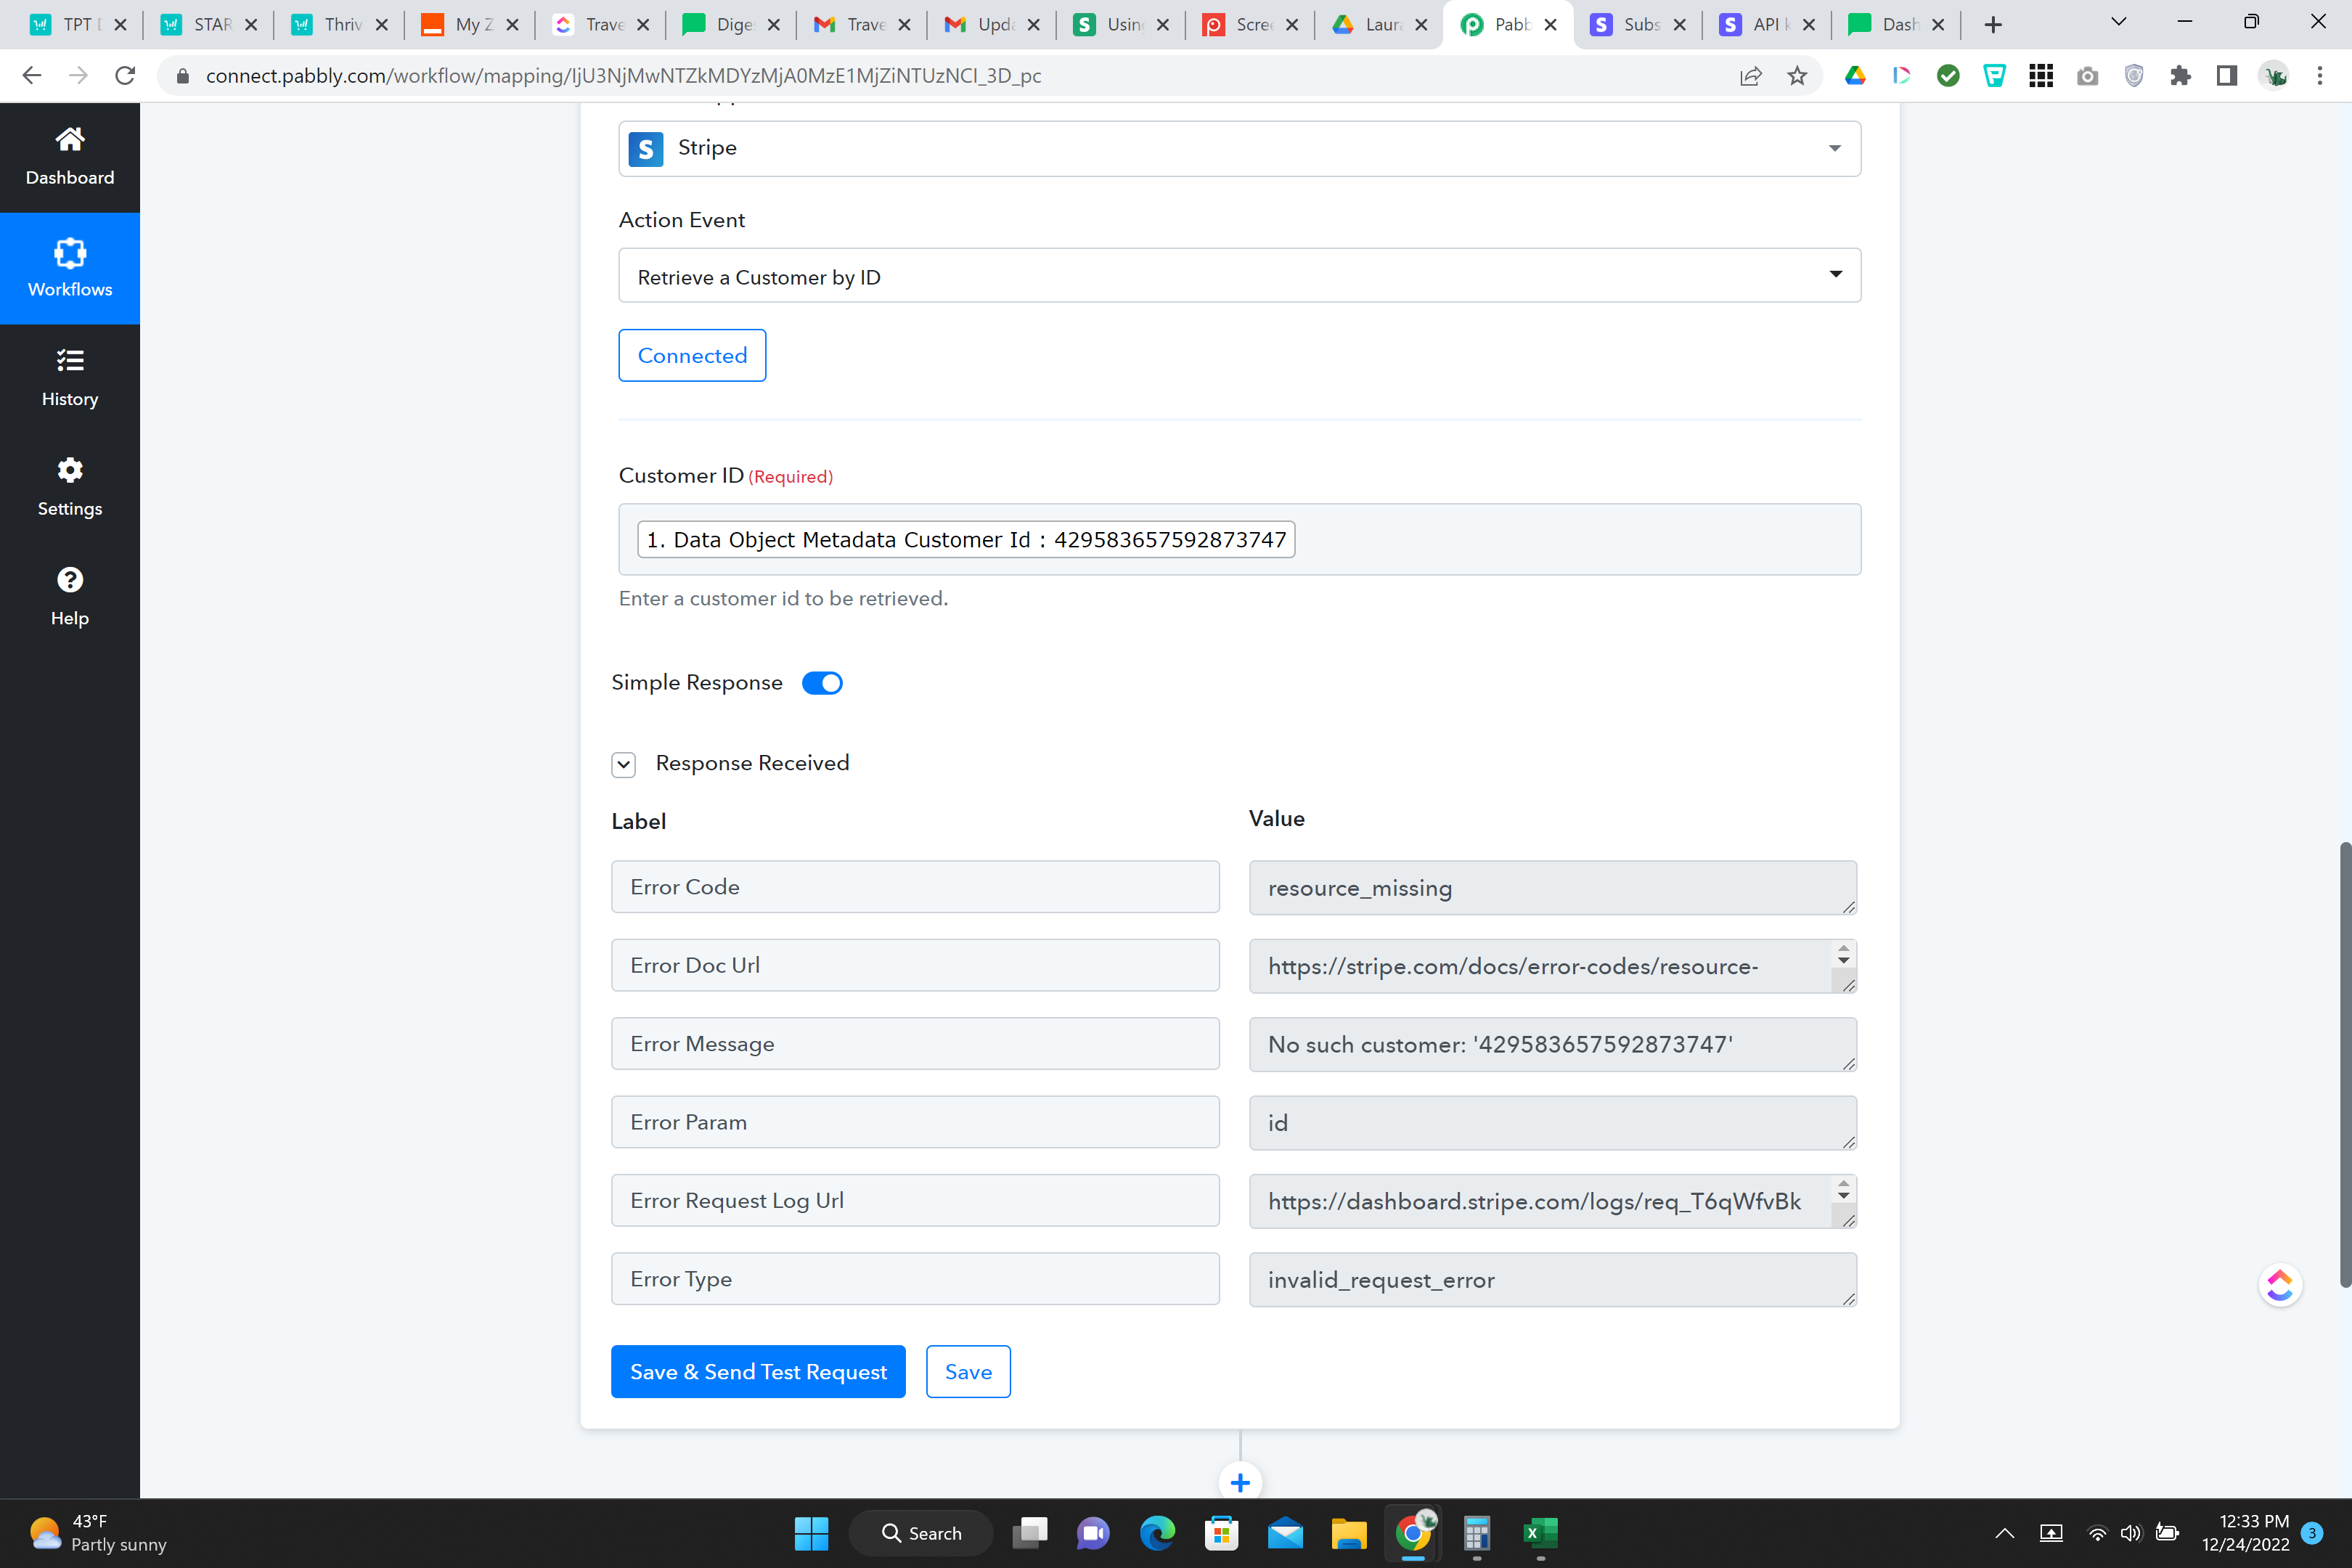
Task: Launch Excel from the taskbar
Action: click(1540, 1533)
